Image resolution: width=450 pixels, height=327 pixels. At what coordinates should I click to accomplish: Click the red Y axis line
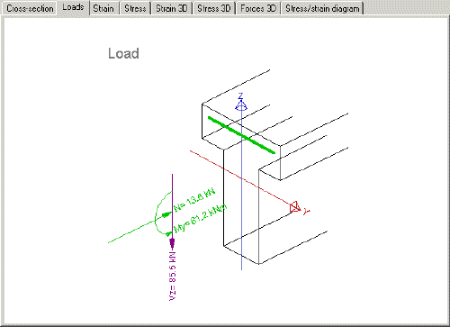[240, 178]
